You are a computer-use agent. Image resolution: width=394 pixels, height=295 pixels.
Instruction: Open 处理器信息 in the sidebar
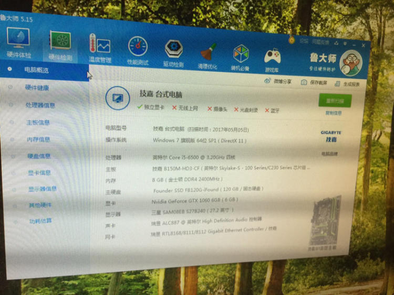click(40, 105)
